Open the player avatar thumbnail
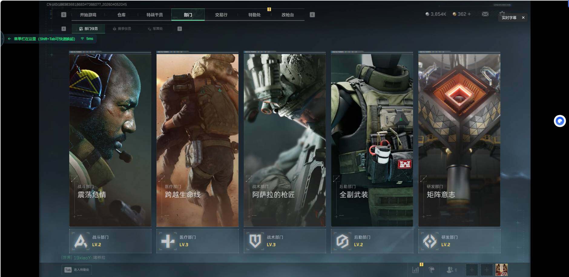Screen dimensions: 569x277 502,269
